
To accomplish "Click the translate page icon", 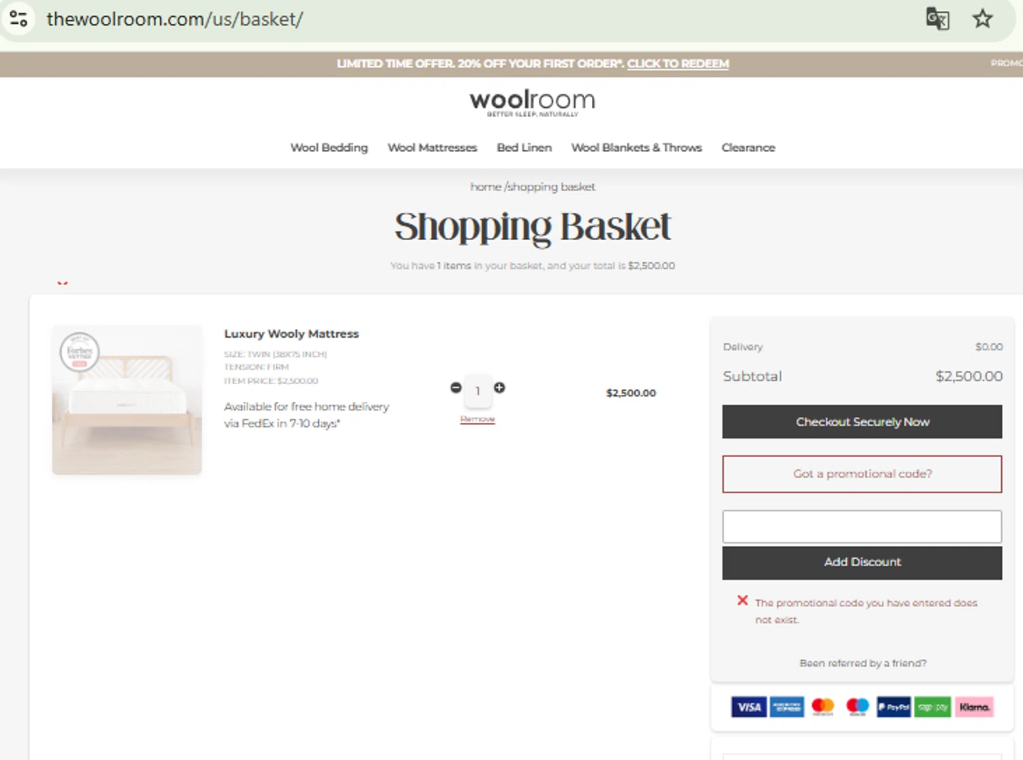I will coord(937,18).
